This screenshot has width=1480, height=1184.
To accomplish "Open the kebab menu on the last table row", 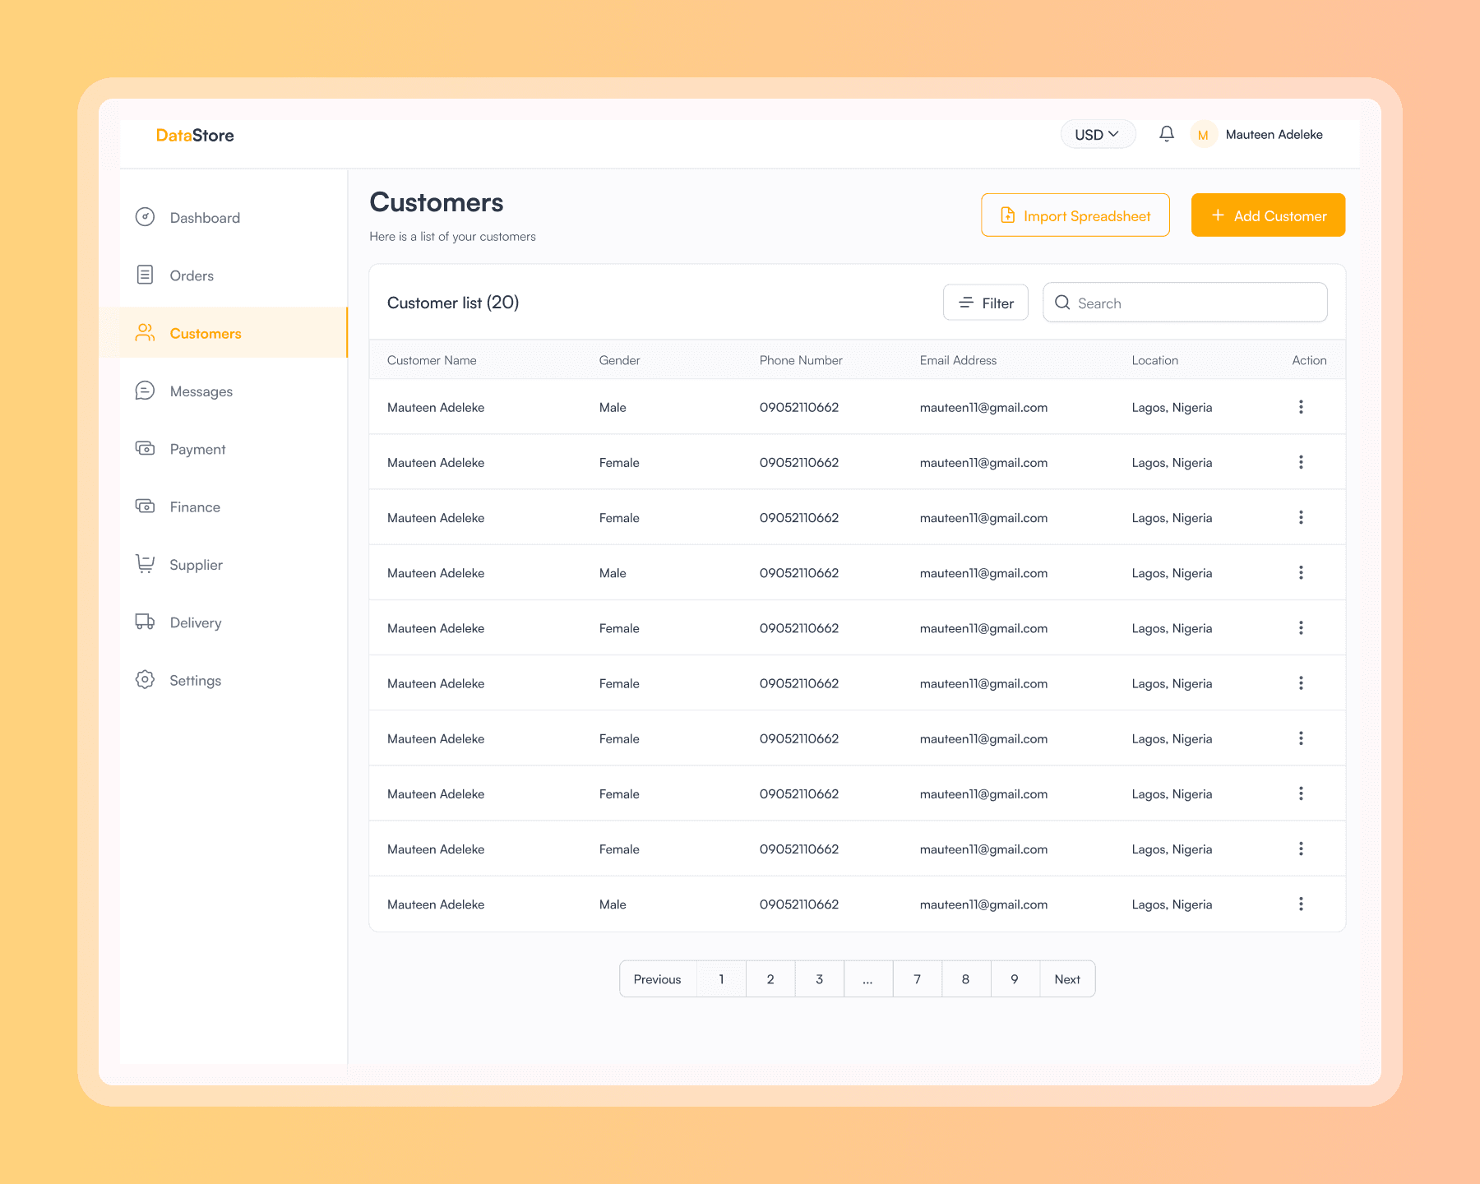I will (x=1301, y=904).
